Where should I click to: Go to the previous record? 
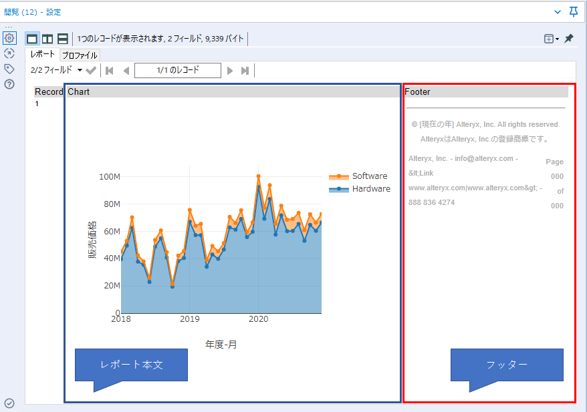click(126, 70)
